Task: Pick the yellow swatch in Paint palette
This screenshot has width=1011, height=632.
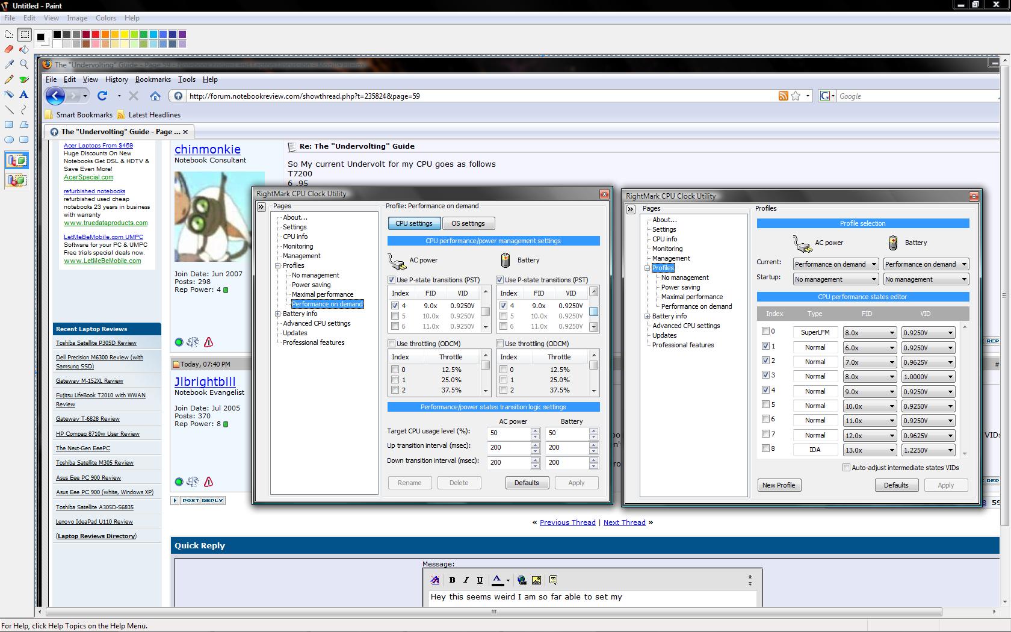Action: point(125,34)
